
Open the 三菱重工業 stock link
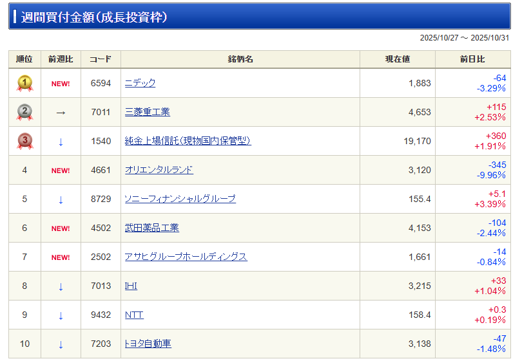tap(148, 112)
